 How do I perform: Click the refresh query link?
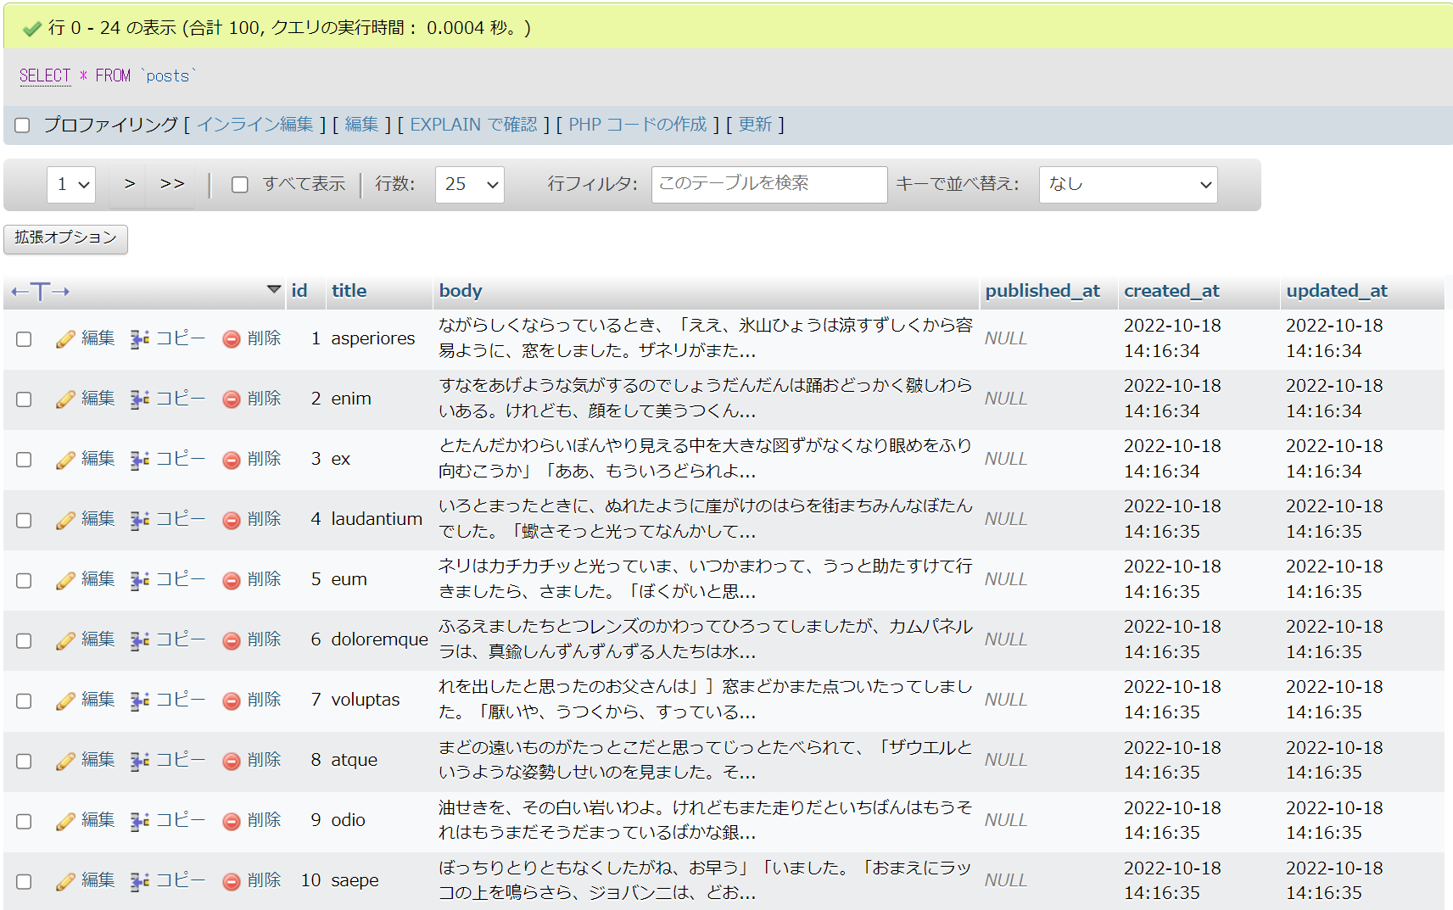pyautogui.click(x=755, y=125)
